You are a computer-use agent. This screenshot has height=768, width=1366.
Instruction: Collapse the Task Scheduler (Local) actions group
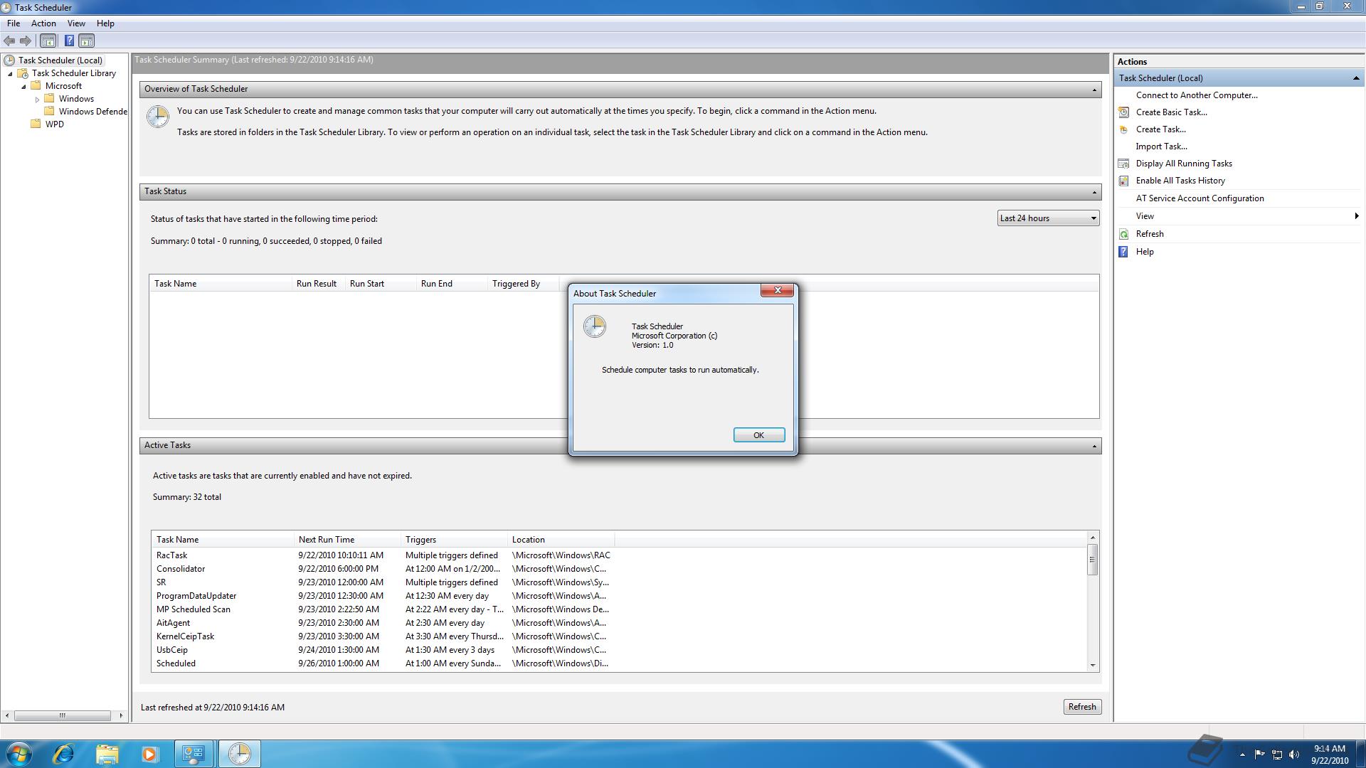(x=1355, y=78)
